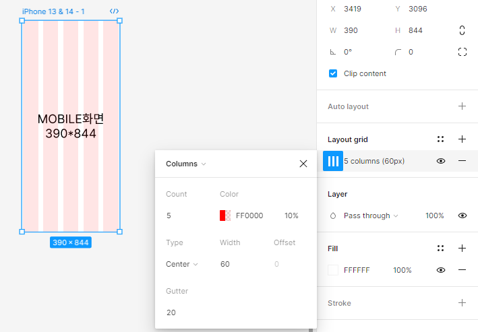Screen dimensions: 478x332
Task: Click the Layout grid section title
Action: 347,139
